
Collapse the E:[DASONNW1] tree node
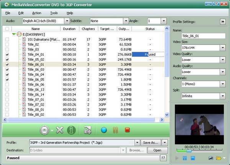pos(14,34)
